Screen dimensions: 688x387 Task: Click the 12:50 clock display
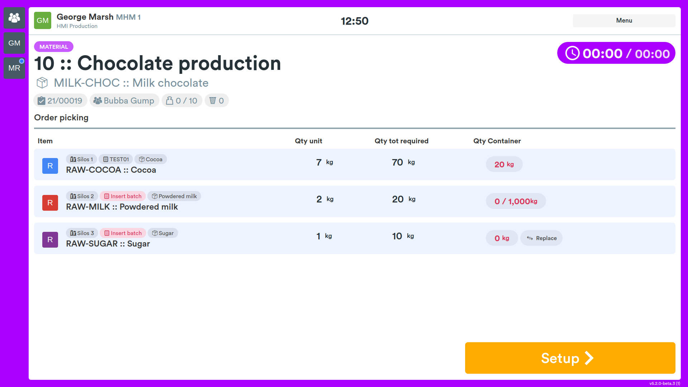coord(354,21)
